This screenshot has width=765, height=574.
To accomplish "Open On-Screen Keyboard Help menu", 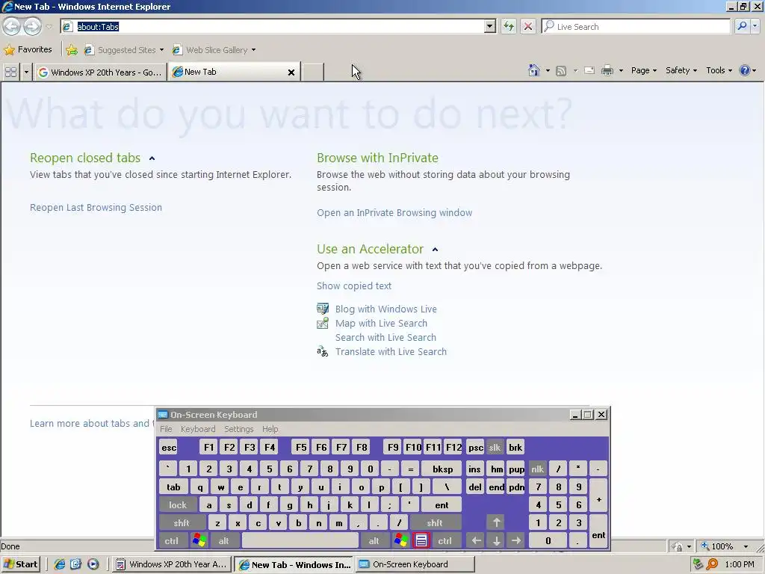I will pos(270,428).
